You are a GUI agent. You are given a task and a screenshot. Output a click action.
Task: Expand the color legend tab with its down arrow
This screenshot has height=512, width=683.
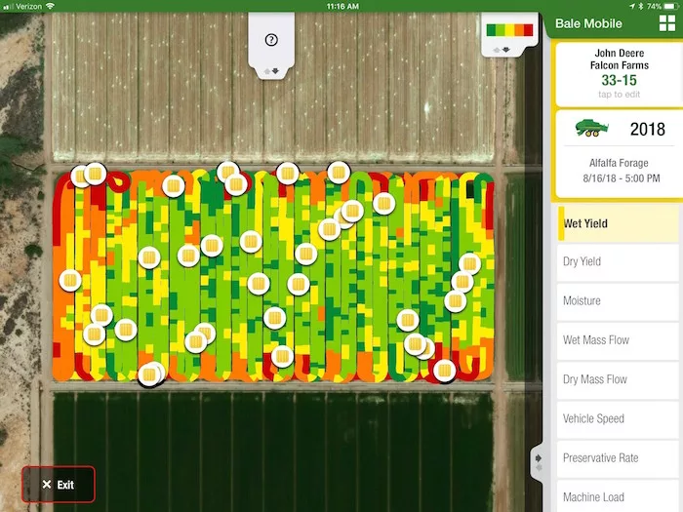click(x=505, y=50)
